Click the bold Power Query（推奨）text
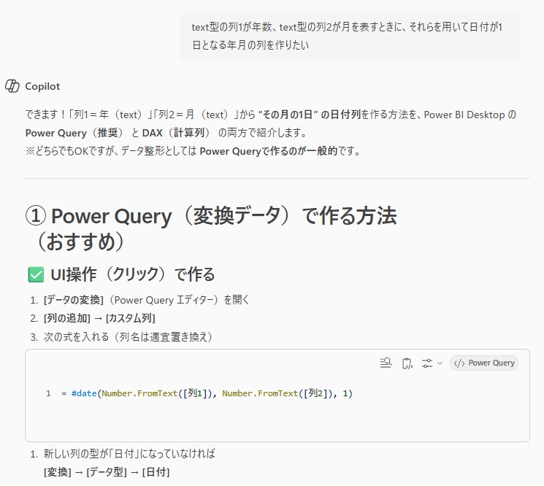The width and height of the screenshot is (544, 486). pyautogui.click(x=74, y=133)
